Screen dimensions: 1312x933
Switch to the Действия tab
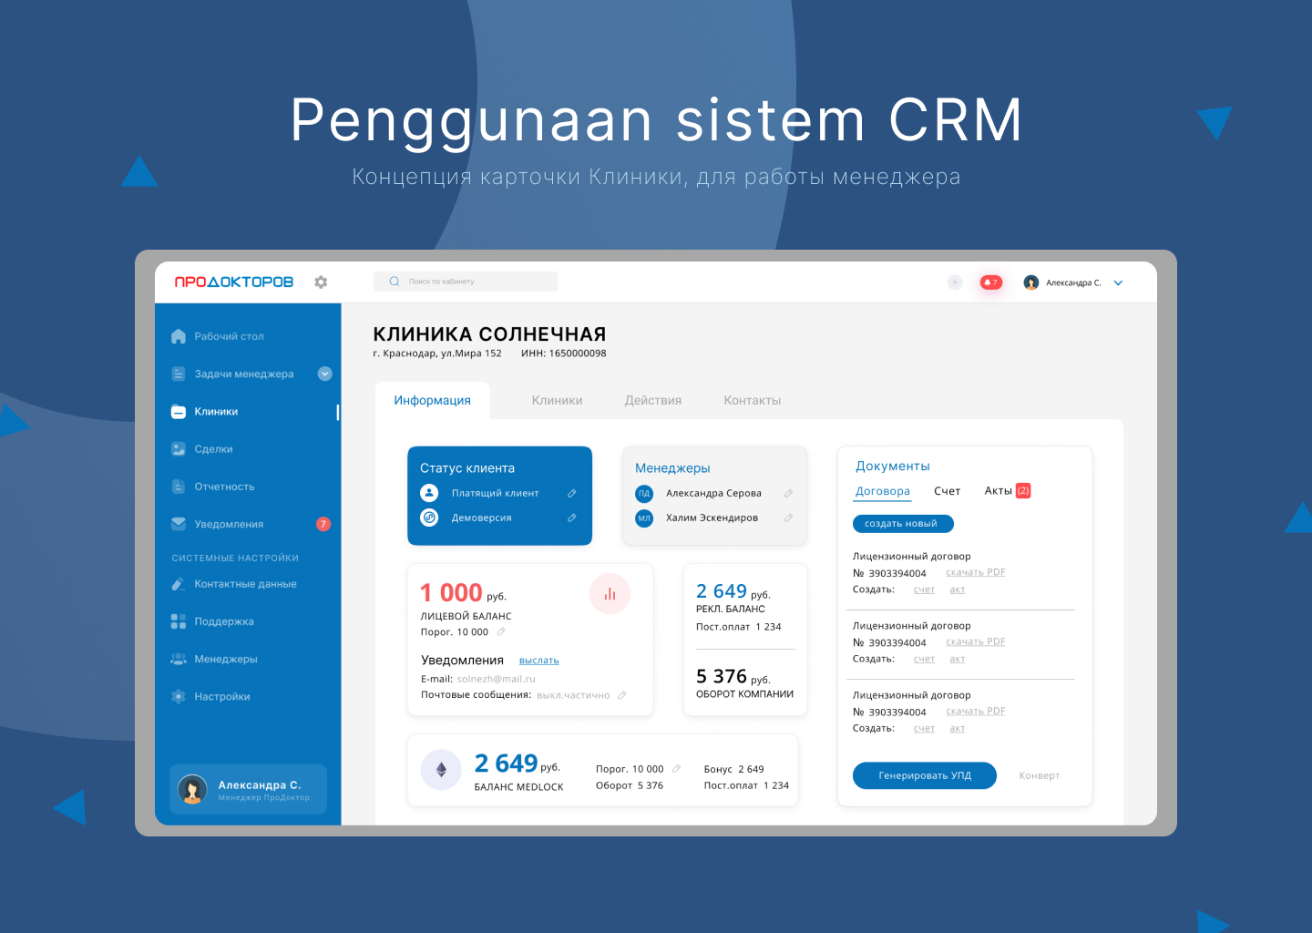tap(653, 400)
